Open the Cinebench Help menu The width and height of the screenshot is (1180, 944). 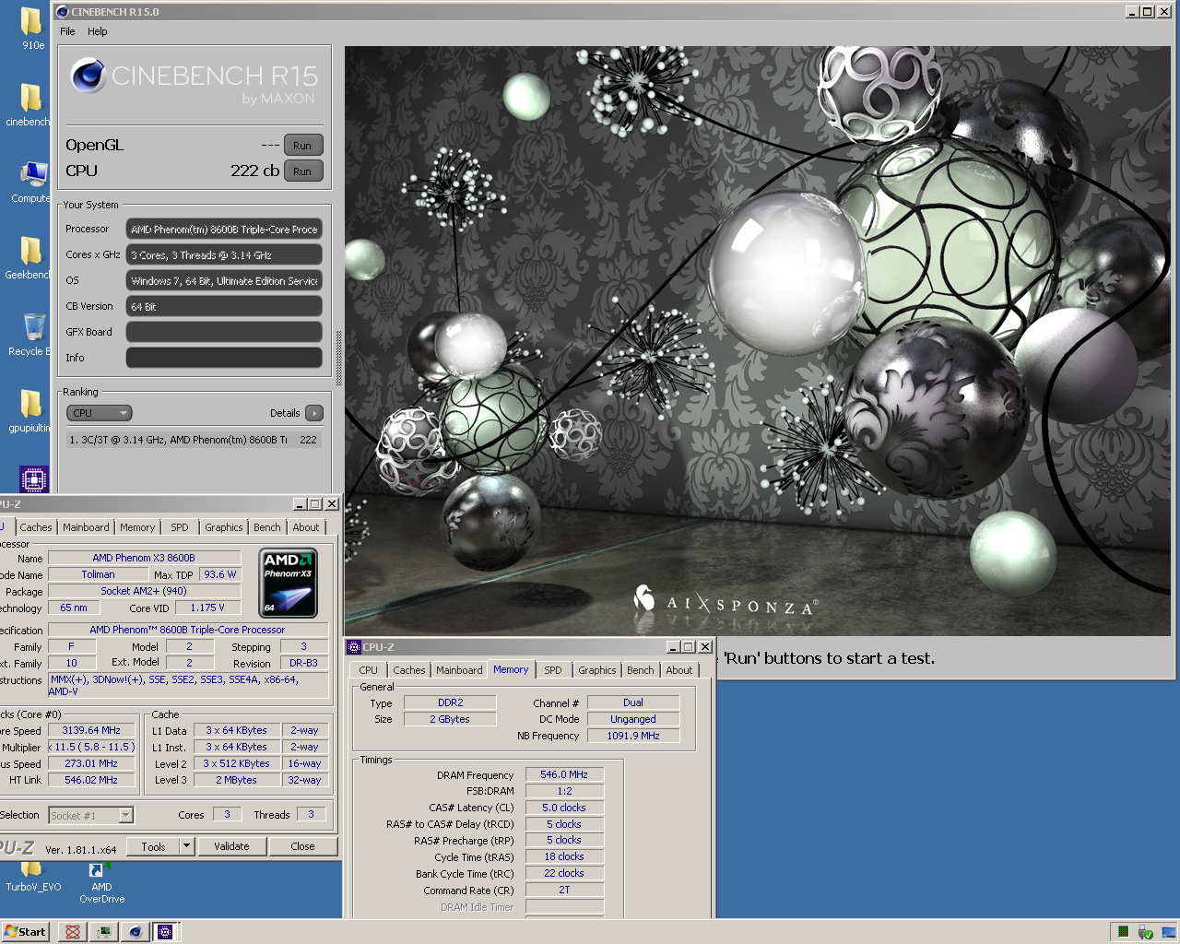coord(98,31)
